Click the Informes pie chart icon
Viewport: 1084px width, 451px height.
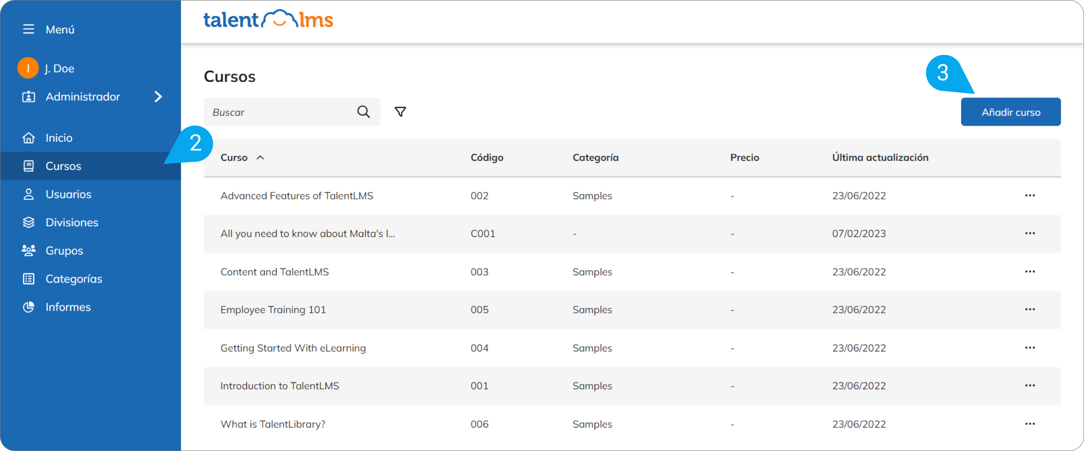point(29,307)
